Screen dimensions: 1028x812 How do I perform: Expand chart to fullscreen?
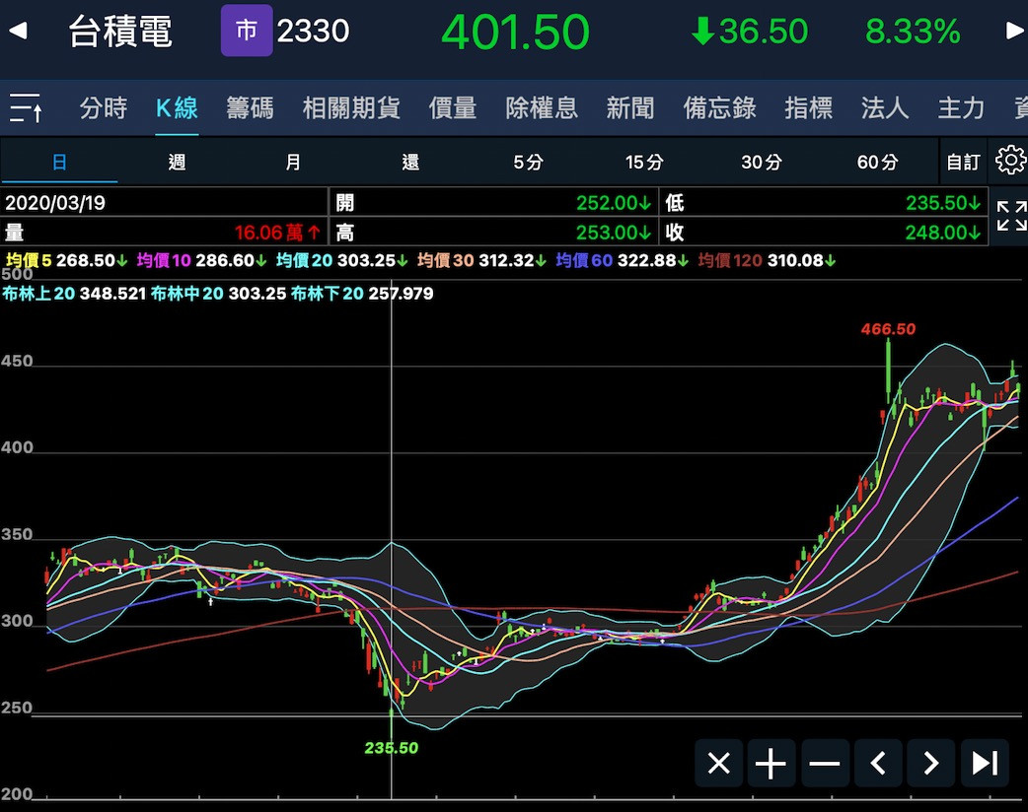coord(1011,216)
